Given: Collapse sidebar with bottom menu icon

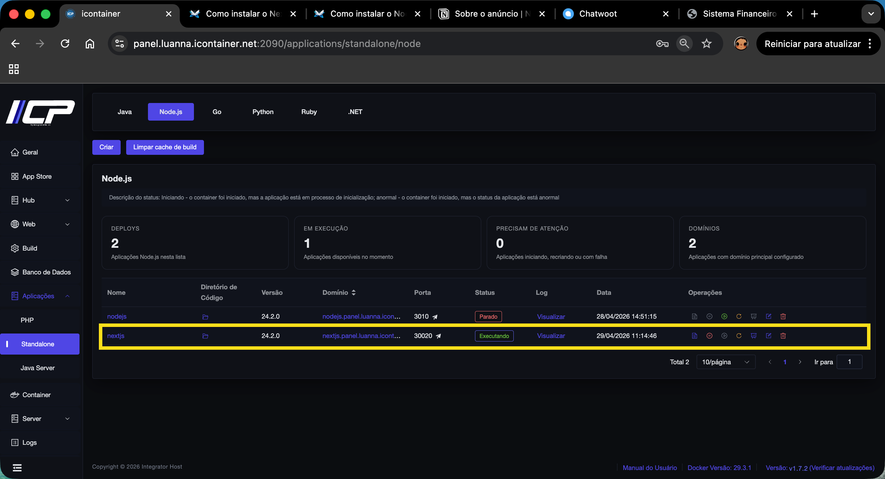Looking at the screenshot, I should click(17, 468).
